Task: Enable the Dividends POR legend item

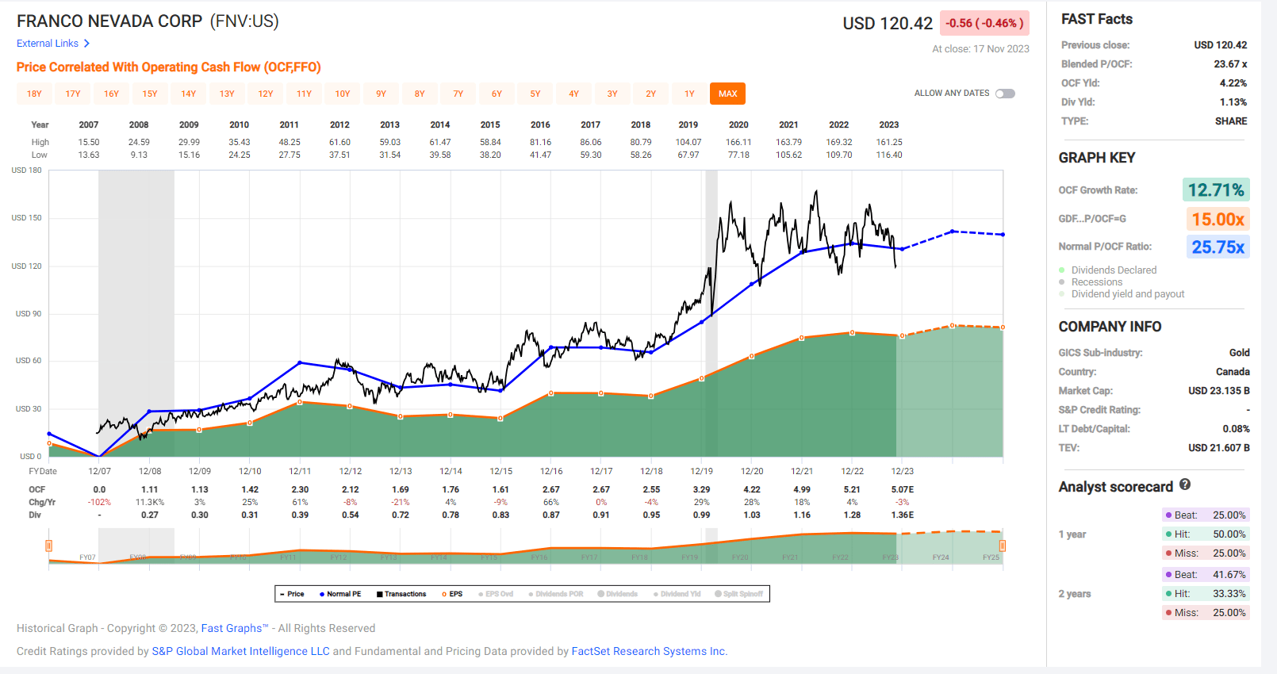Action: coord(556,594)
